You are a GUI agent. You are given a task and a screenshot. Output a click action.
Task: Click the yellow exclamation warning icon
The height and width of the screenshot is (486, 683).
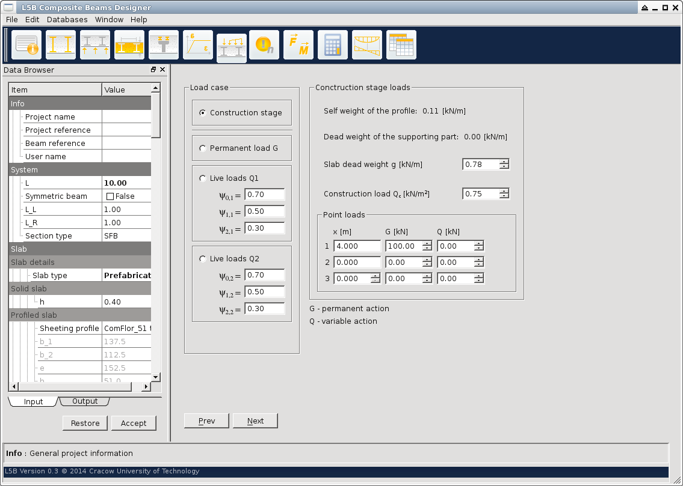(x=265, y=45)
